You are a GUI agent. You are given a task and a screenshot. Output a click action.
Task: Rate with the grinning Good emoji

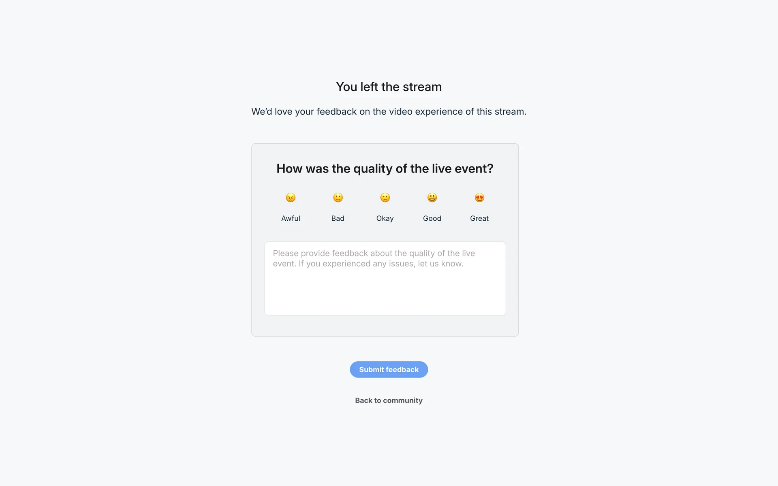tap(432, 198)
